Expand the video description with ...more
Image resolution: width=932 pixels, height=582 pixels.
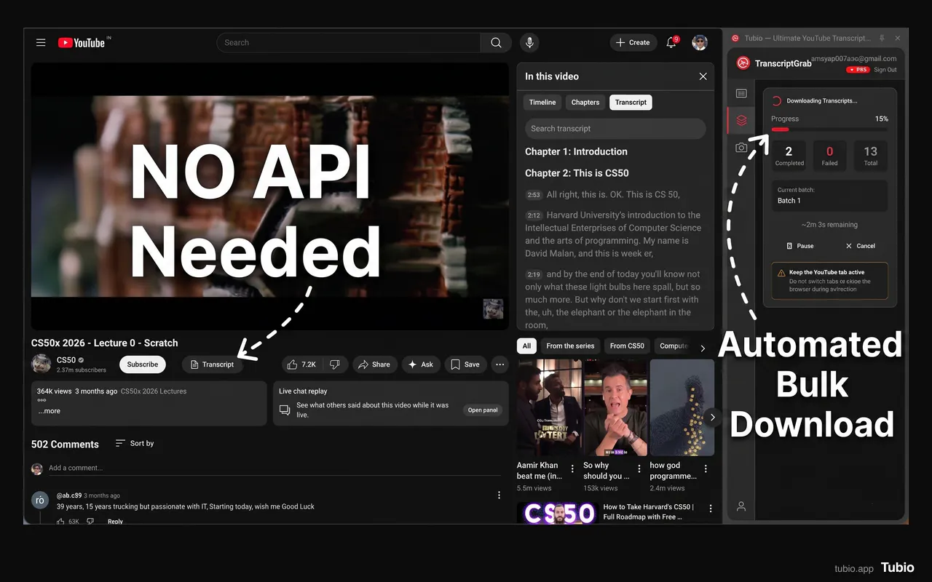[50, 411]
